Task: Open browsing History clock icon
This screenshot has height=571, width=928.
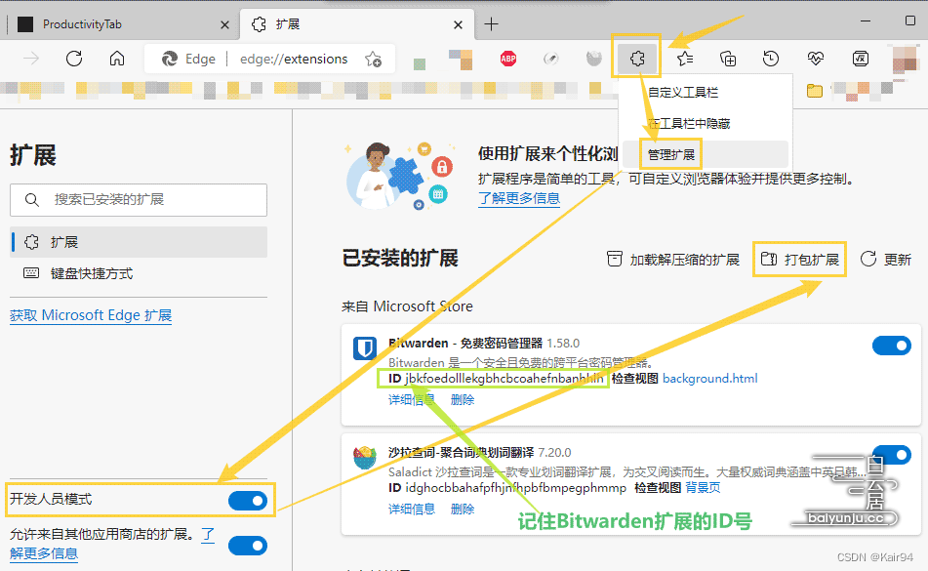Action: point(771,59)
